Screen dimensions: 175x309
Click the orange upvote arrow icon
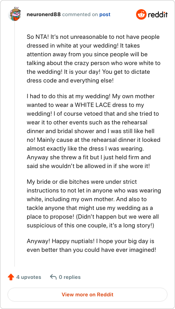tap(11, 277)
